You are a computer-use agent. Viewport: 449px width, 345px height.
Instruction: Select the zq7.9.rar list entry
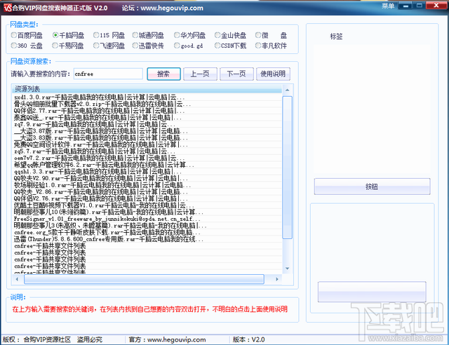click(147, 124)
